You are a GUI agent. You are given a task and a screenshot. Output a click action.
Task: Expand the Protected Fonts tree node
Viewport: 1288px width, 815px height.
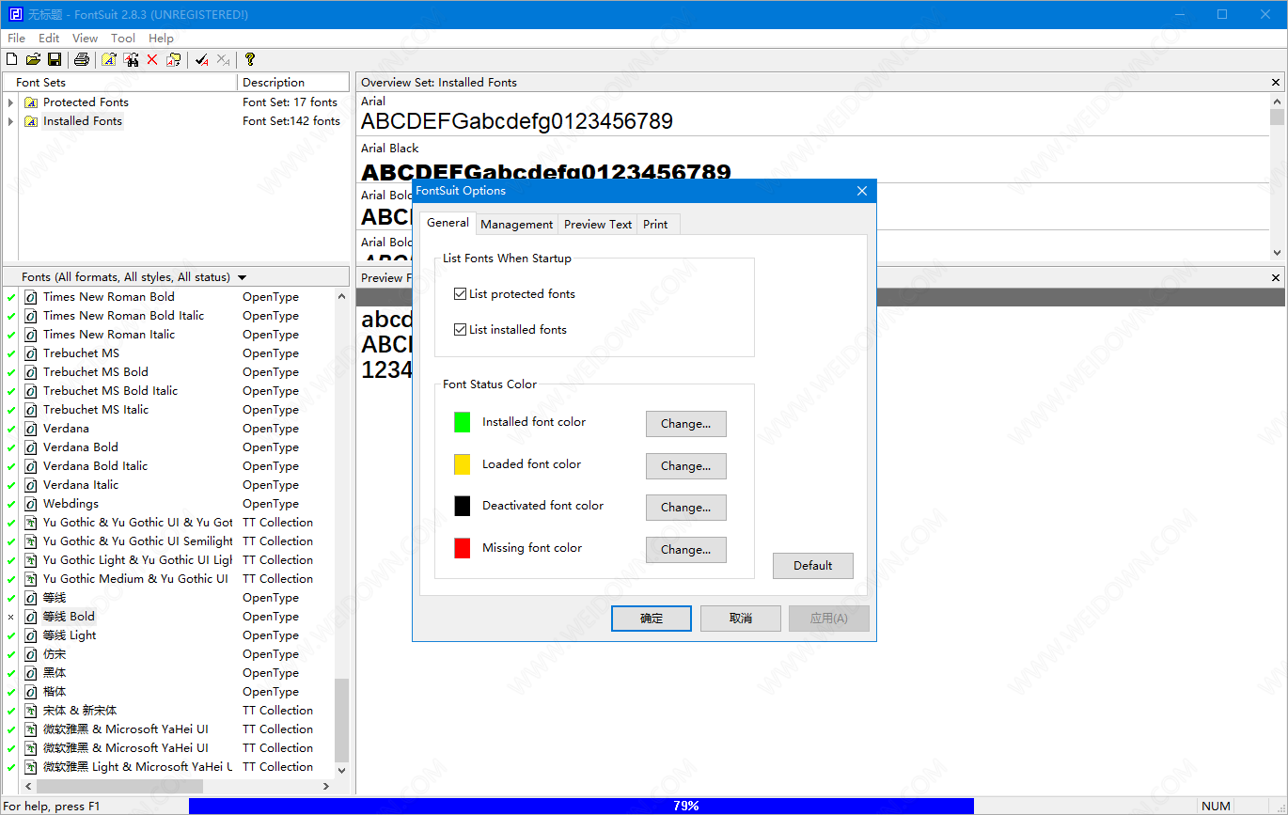click(x=10, y=102)
